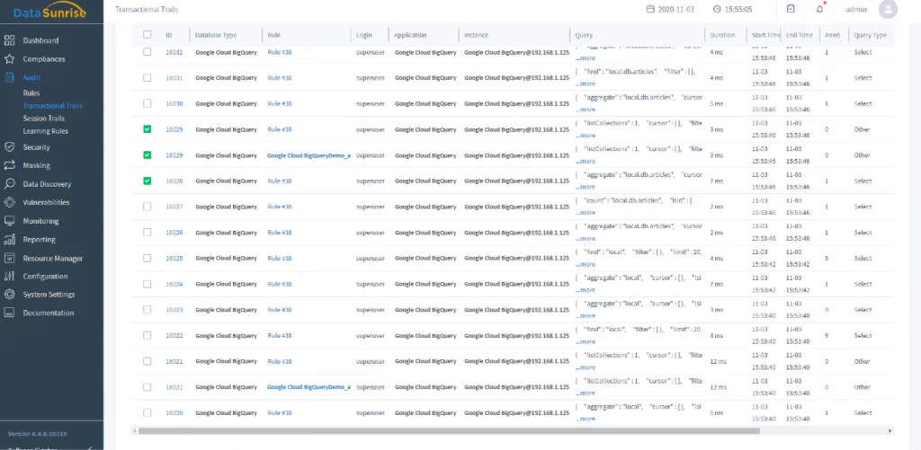This screenshot has width=921, height=450.
Task: Expand the truncated query of row 16020
Action: click(586, 419)
